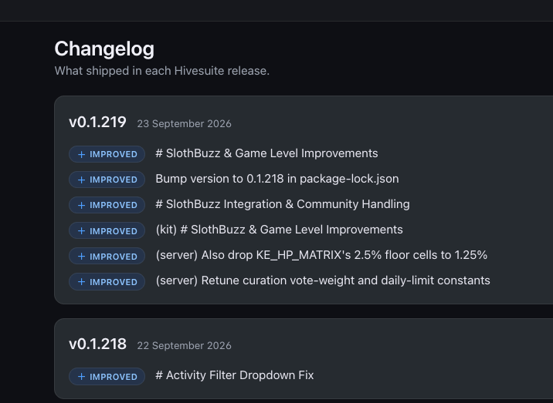Click the 23 September 2026 release date
Image resolution: width=553 pixels, height=403 pixels.
(184, 124)
